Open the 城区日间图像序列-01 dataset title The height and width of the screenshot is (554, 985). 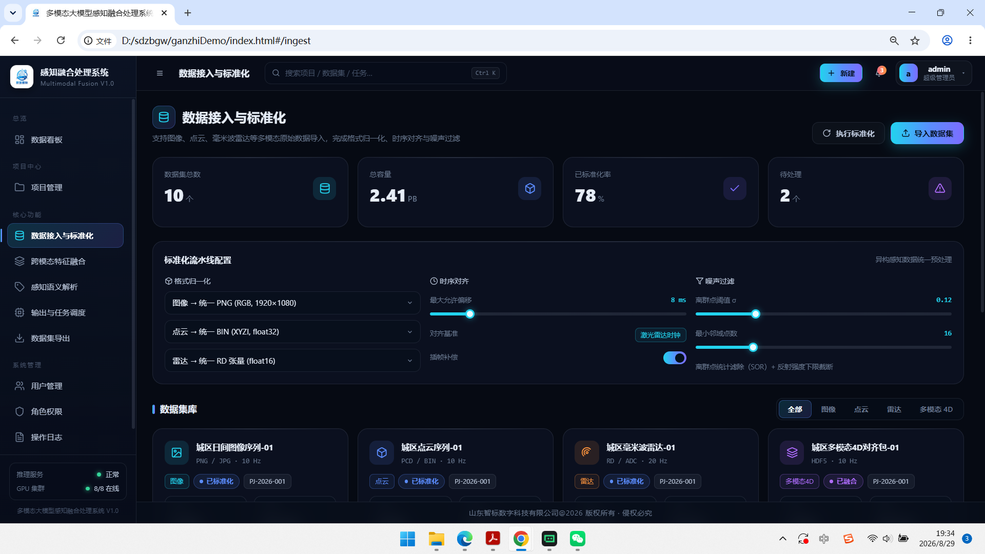pos(234,447)
